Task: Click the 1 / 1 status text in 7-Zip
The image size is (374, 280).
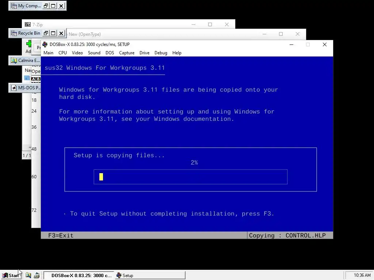Action: 26,155
